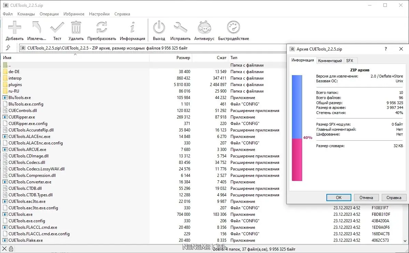The height and width of the screenshot is (253, 409).
Task: Switch to the Комментарий tab
Action: tap(330, 60)
